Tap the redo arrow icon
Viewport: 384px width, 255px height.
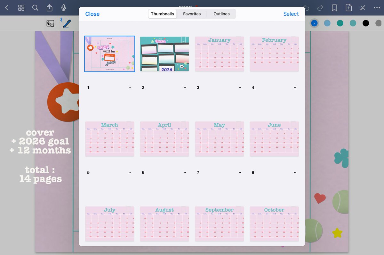tap(320, 8)
